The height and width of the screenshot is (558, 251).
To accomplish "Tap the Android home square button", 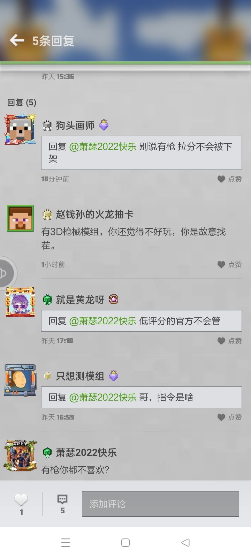I will 125,543.
